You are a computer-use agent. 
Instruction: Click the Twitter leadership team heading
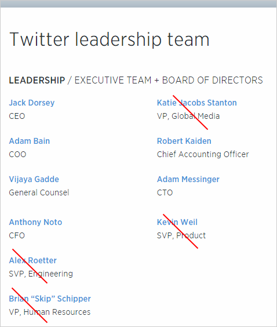point(109,39)
